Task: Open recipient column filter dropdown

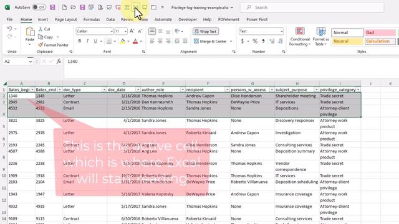Action: pyautogui.click(x=227, y=90)
